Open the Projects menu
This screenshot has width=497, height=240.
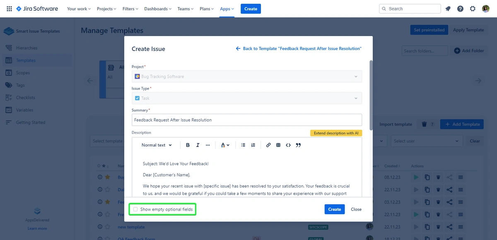(106, 9)
